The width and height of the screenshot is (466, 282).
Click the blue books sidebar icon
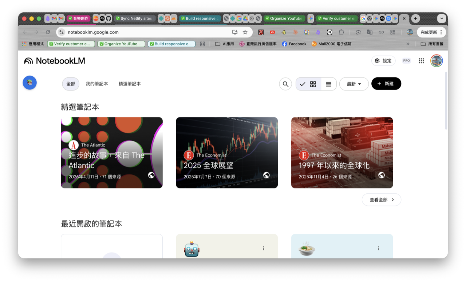30,82
